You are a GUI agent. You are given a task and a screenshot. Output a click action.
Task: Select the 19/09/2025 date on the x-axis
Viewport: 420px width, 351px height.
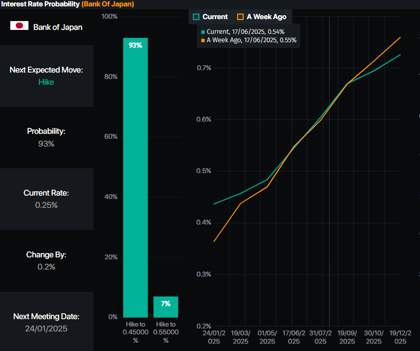point(347,337)
